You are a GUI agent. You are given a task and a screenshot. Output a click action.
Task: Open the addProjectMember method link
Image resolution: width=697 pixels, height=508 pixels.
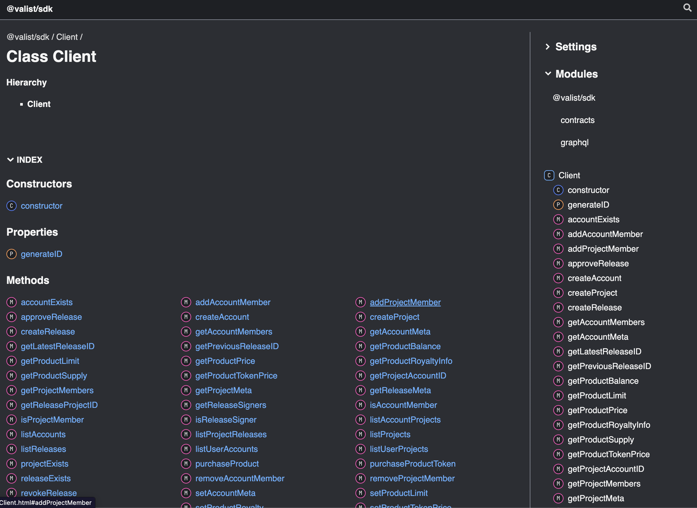(405, 302)
